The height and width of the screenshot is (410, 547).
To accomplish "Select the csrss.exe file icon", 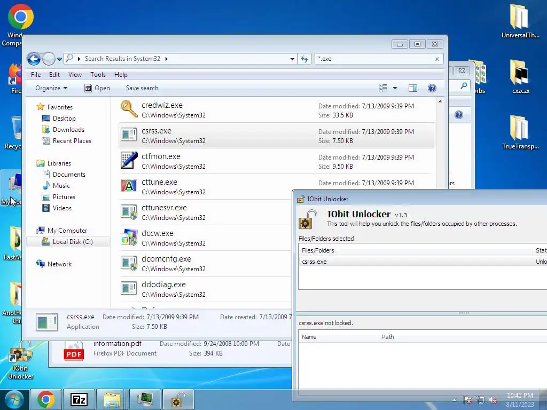I will (x=129, y=135).
